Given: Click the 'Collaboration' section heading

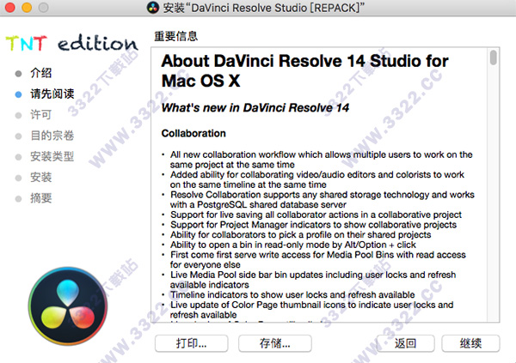Looking at the screenshot, I should coord(193,133).
